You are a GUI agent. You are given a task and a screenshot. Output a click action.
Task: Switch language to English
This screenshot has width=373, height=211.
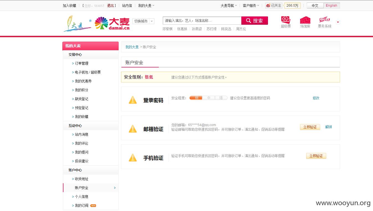coord(331,6)
